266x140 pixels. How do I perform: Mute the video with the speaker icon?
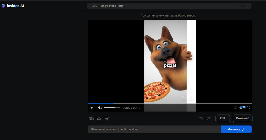tap(100, 108)
